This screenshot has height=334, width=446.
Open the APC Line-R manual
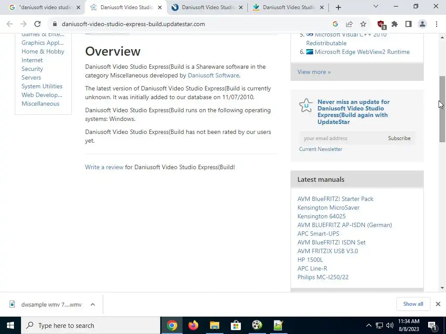pos(312,268)
